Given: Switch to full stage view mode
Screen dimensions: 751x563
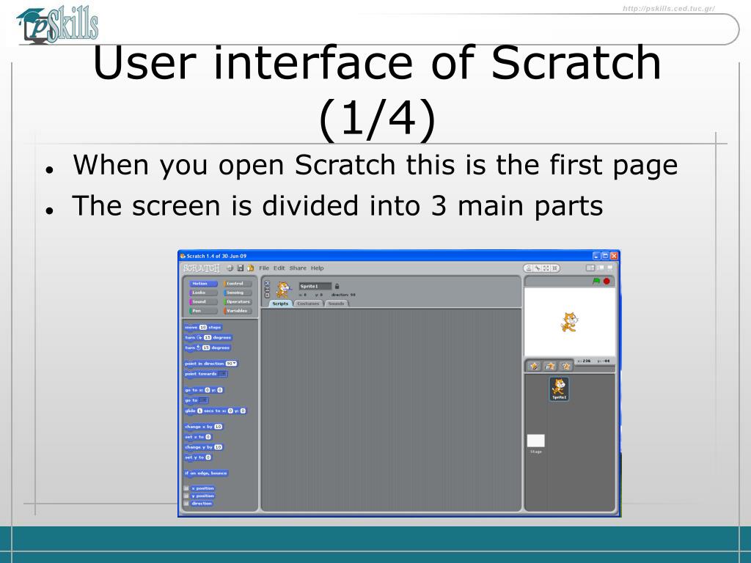Looking at the screenshot, I should click(x=600, y=268).
